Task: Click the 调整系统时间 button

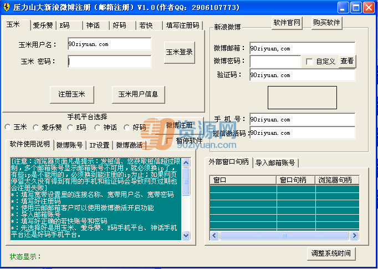Action: tap(331, 253)
